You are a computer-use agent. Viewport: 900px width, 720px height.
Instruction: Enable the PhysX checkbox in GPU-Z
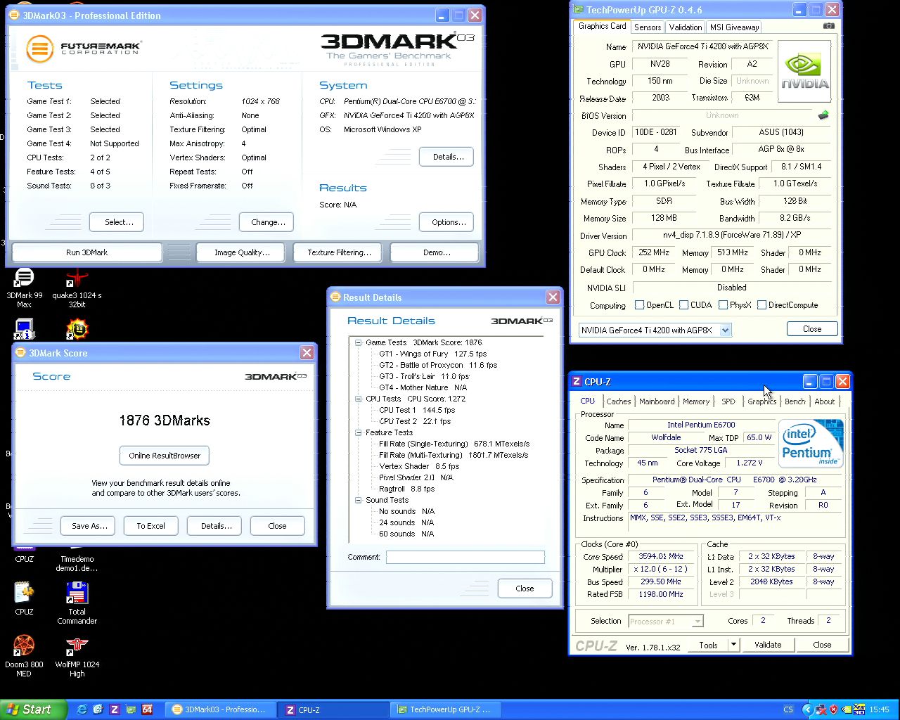tap(723, 305)
